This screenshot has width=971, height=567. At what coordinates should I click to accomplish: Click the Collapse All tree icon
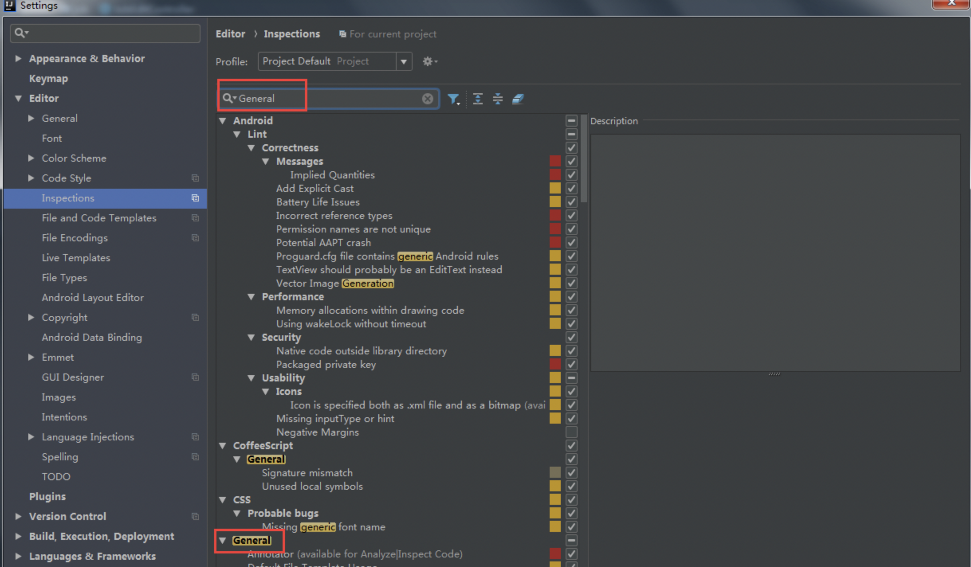point(497,99)
